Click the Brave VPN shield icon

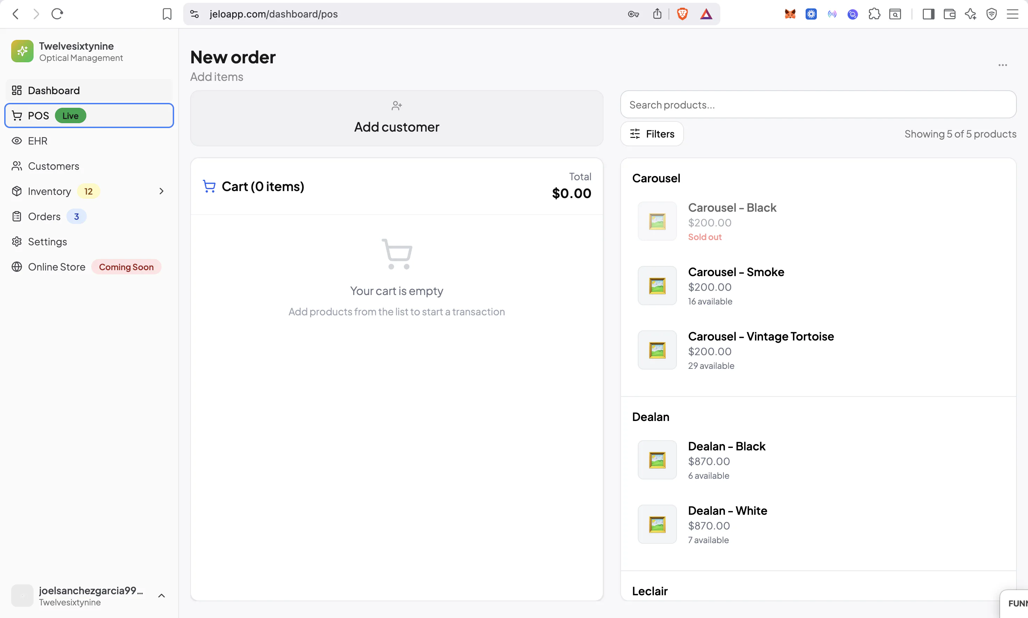991,14
